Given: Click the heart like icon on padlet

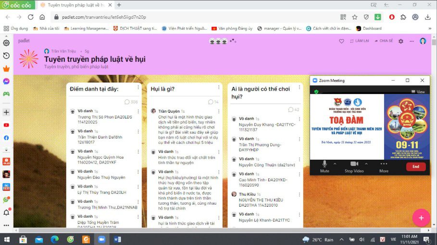Looking at the screenshot, I should coord(341,41).
